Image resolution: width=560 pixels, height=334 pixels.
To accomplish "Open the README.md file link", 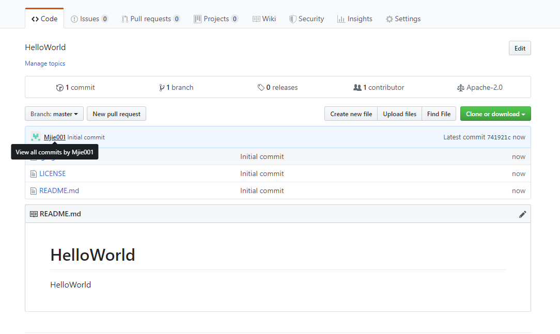I will click(x=59, y=190).
